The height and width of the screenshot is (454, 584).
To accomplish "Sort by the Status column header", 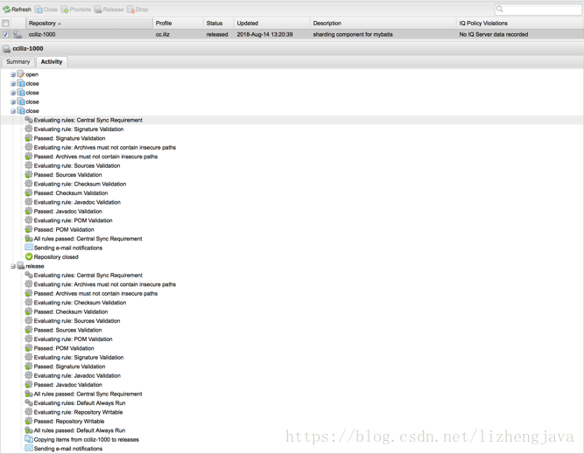I will pyautogui.click(x=219, y=23).
